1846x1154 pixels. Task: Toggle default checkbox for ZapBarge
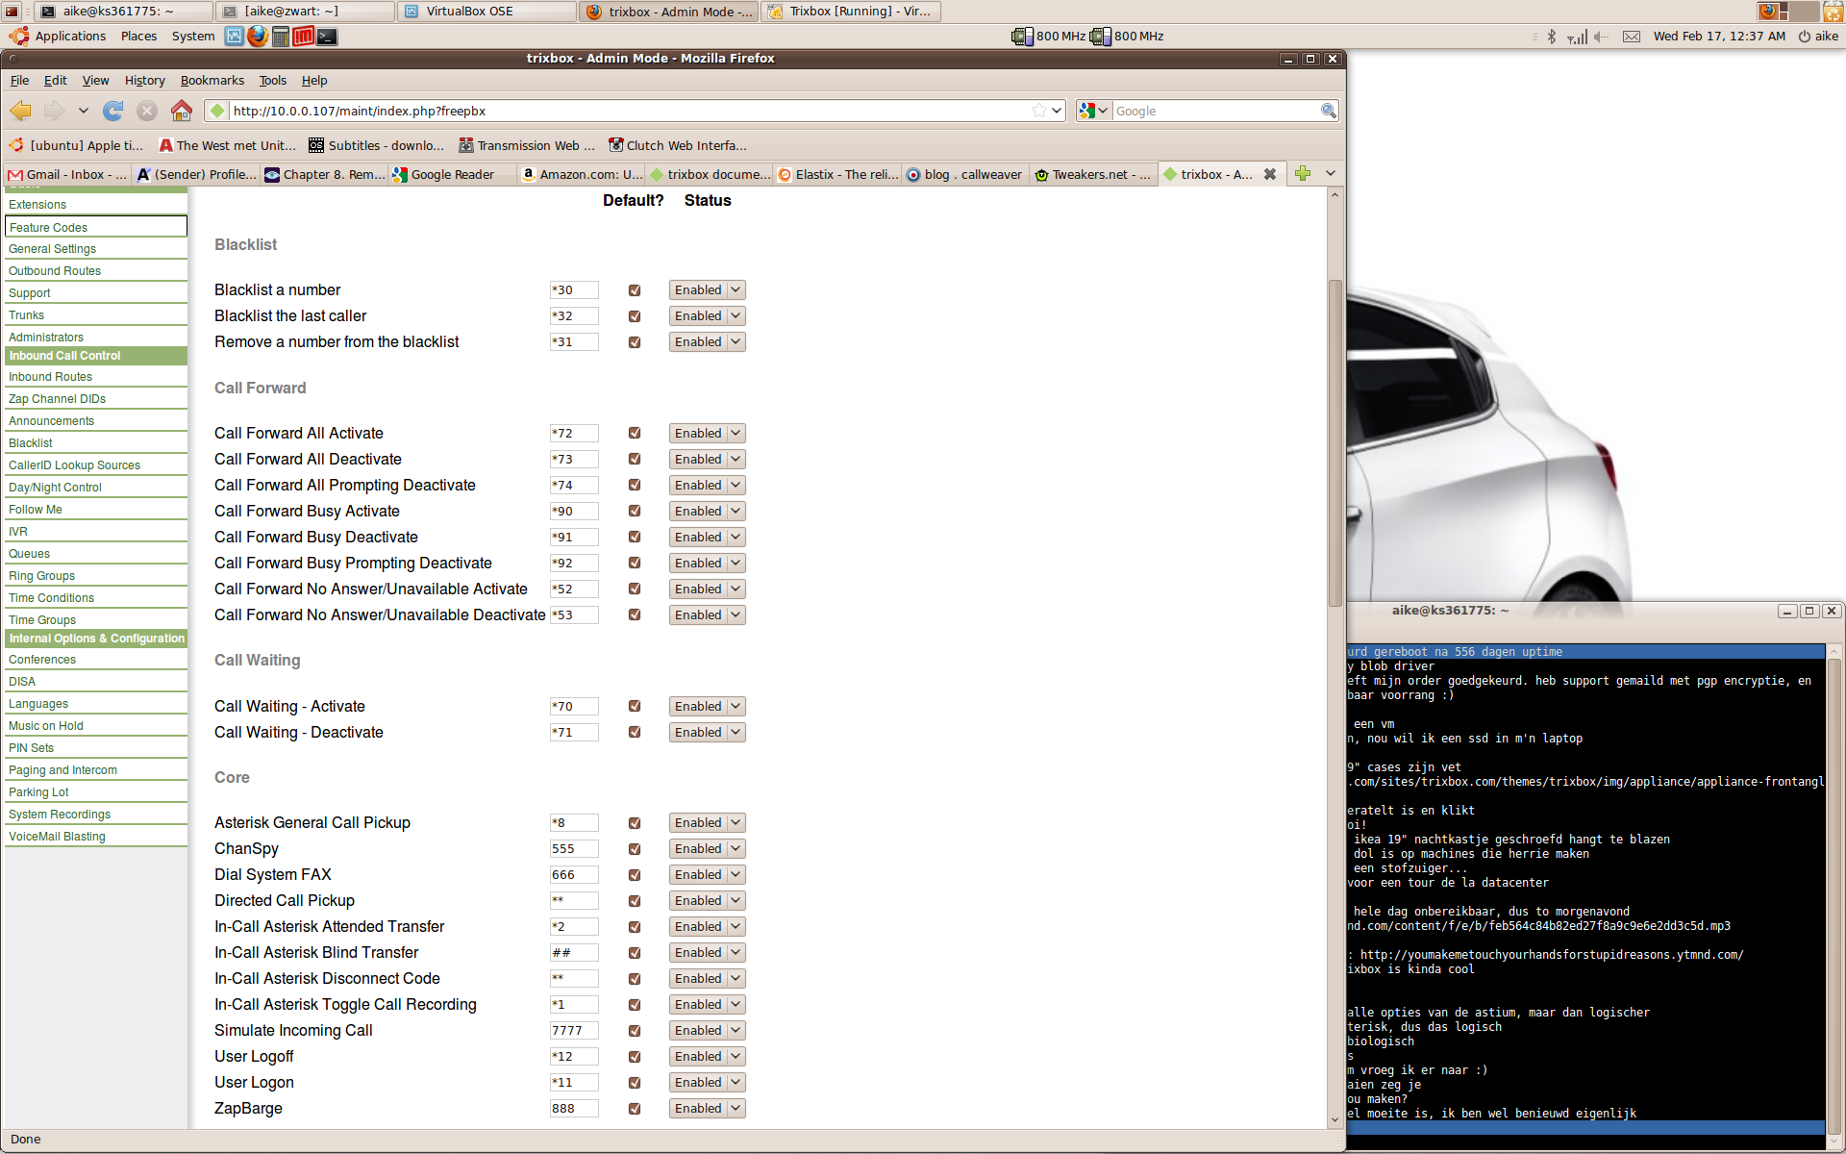[635, 1109]
